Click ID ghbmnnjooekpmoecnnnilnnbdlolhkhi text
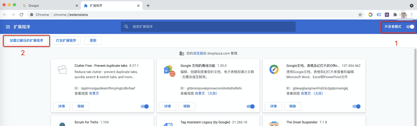 click(x=211, y=88)
